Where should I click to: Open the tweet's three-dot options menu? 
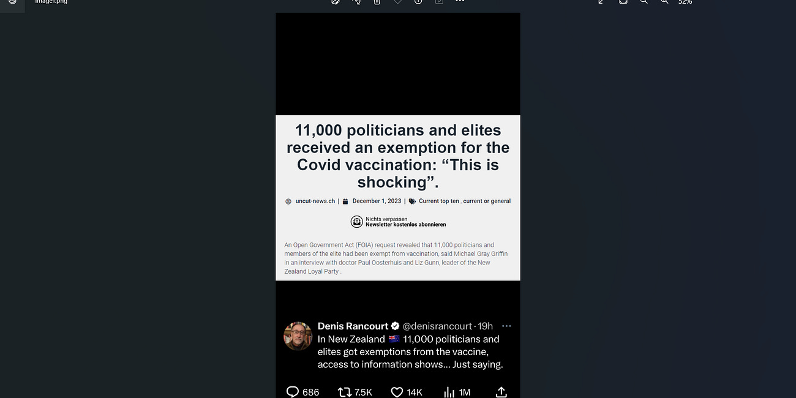pos(506,326)
